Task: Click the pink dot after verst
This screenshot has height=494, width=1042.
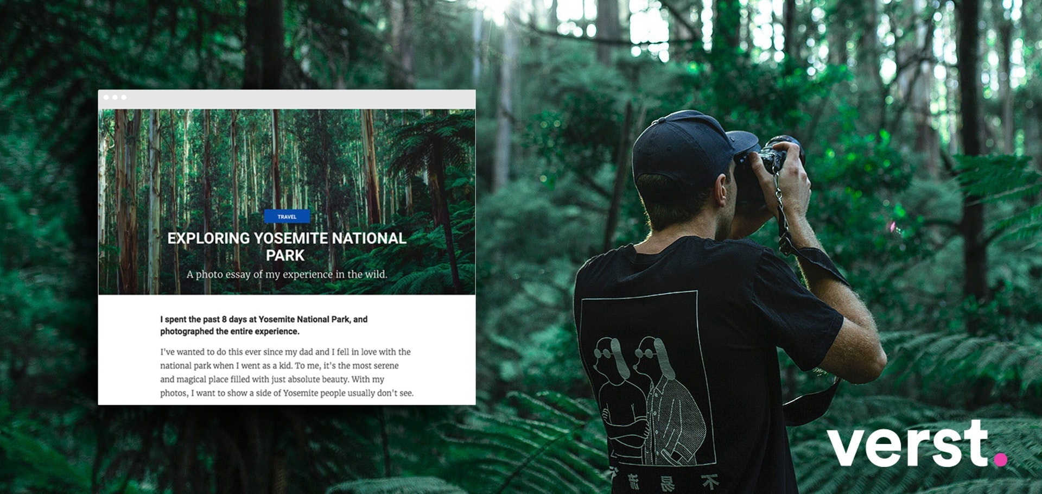Action: click(x=1000, y=459)
